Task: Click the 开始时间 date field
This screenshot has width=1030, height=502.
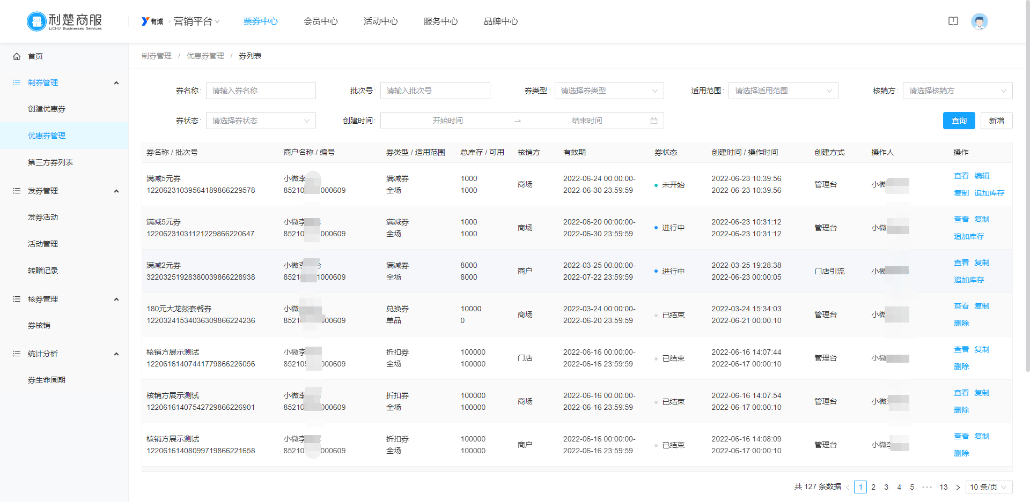Action: (x=448, y=121)
